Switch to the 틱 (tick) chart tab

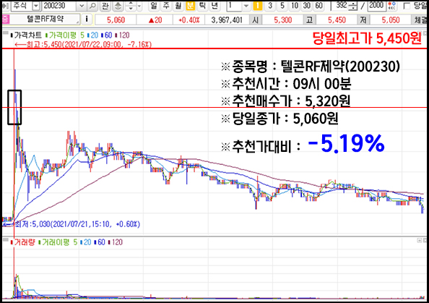(202, 6)
